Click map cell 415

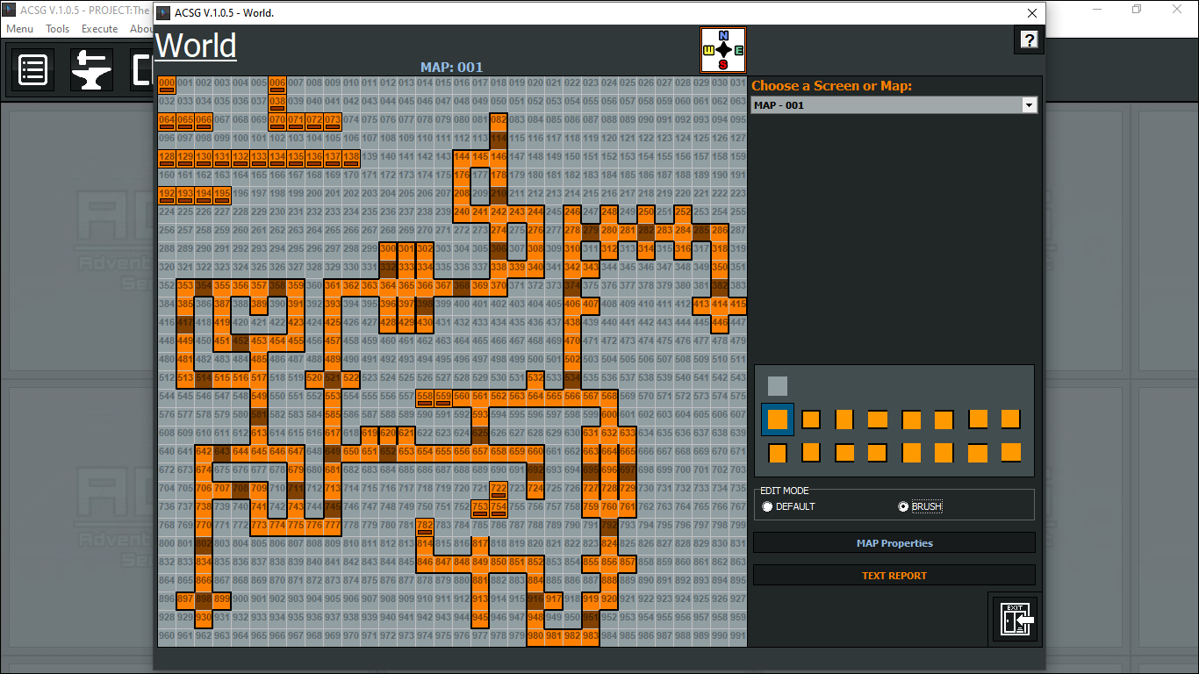point(738,306)
